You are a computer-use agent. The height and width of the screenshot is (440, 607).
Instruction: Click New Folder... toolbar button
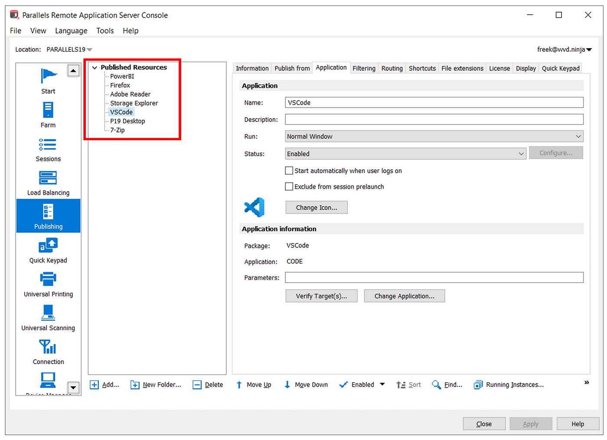point(156,385)
